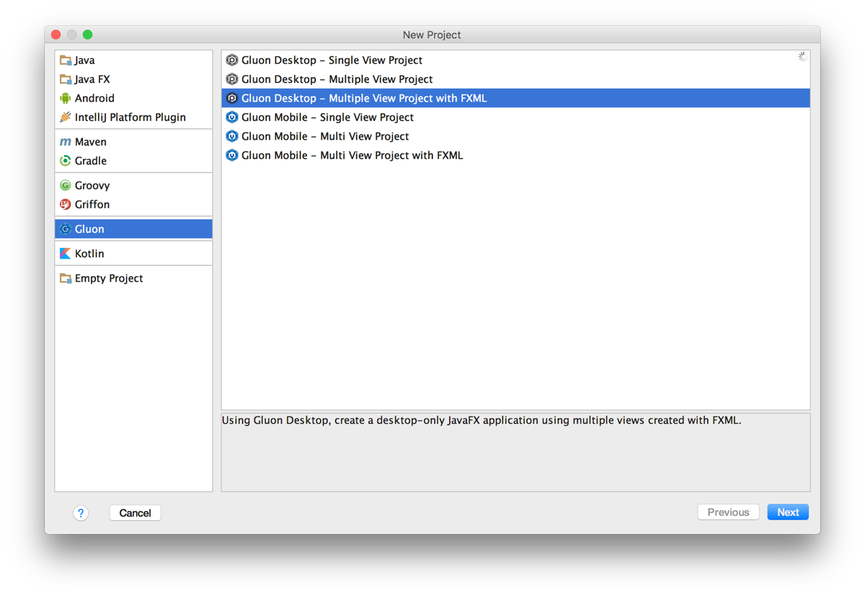The image size is (865, 598).
Task: Click the Next button
Action: coord(787,512)
